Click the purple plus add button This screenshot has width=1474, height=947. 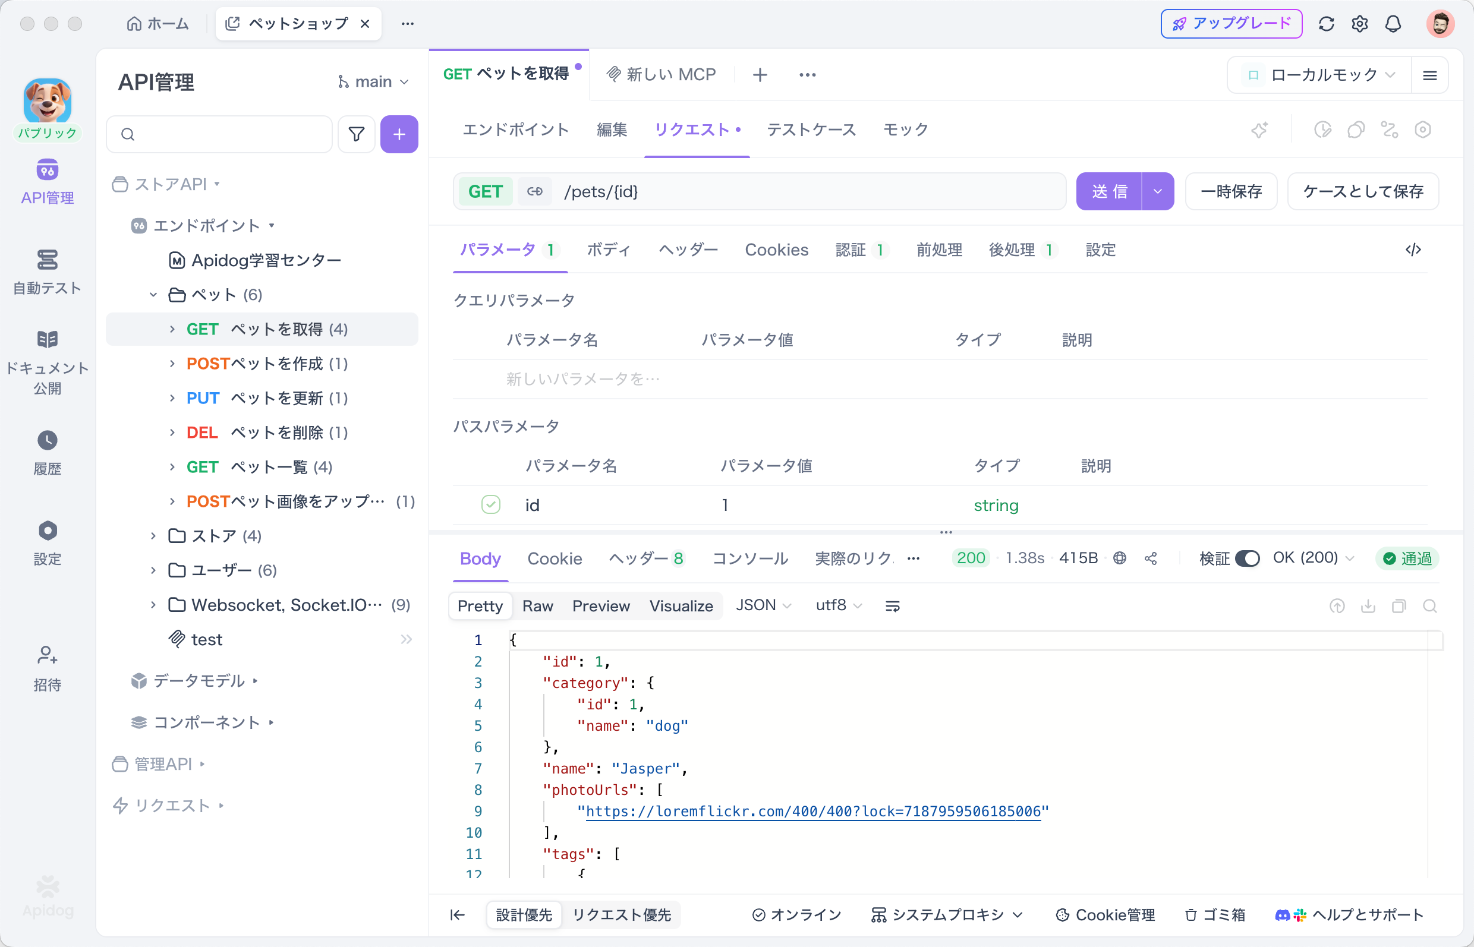click(x=399, y=134)
